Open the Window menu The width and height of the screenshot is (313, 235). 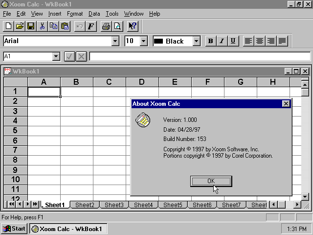134,14
